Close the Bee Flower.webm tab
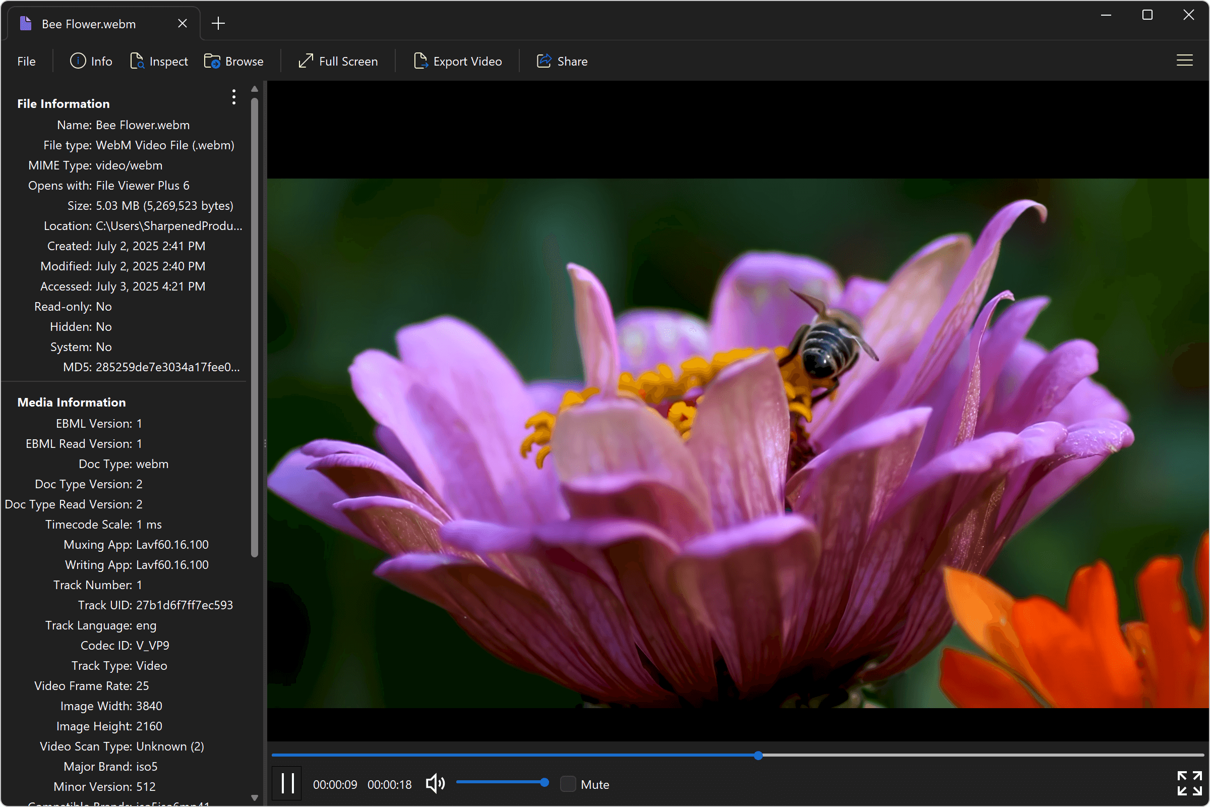1210x807 pixels. click(182, 23)
